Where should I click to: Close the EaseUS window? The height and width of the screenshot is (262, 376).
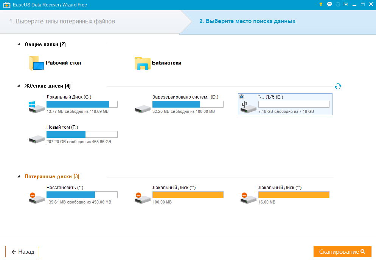(x=371, y=4)
